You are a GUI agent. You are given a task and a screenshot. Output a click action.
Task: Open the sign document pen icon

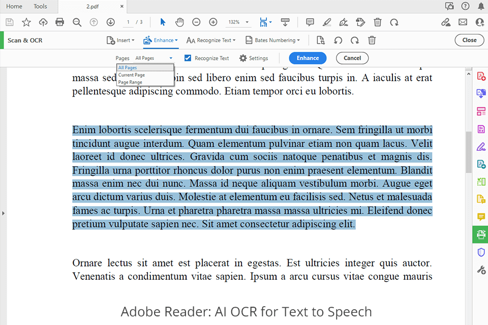point(344,22)
